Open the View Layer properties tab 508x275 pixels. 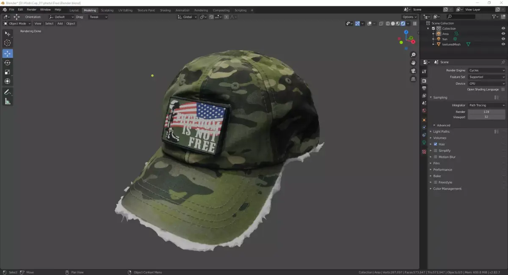coord(424,96)
